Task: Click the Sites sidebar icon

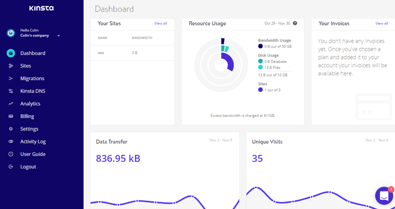Action: pyautogui.click(x=11, y=66)
